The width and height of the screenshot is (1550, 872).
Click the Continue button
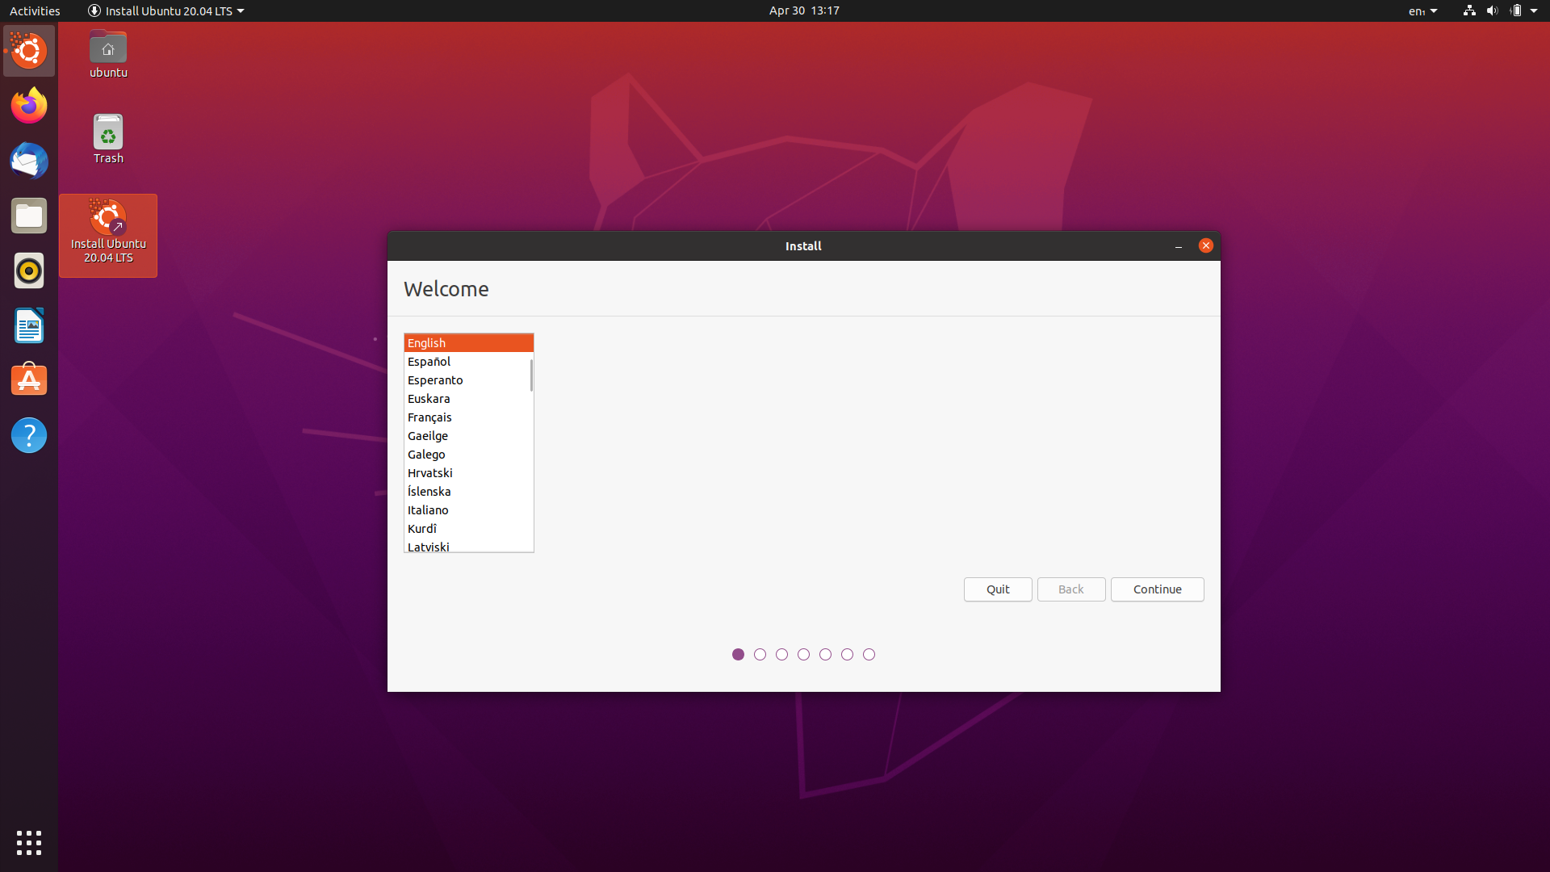coord(1158,589)
